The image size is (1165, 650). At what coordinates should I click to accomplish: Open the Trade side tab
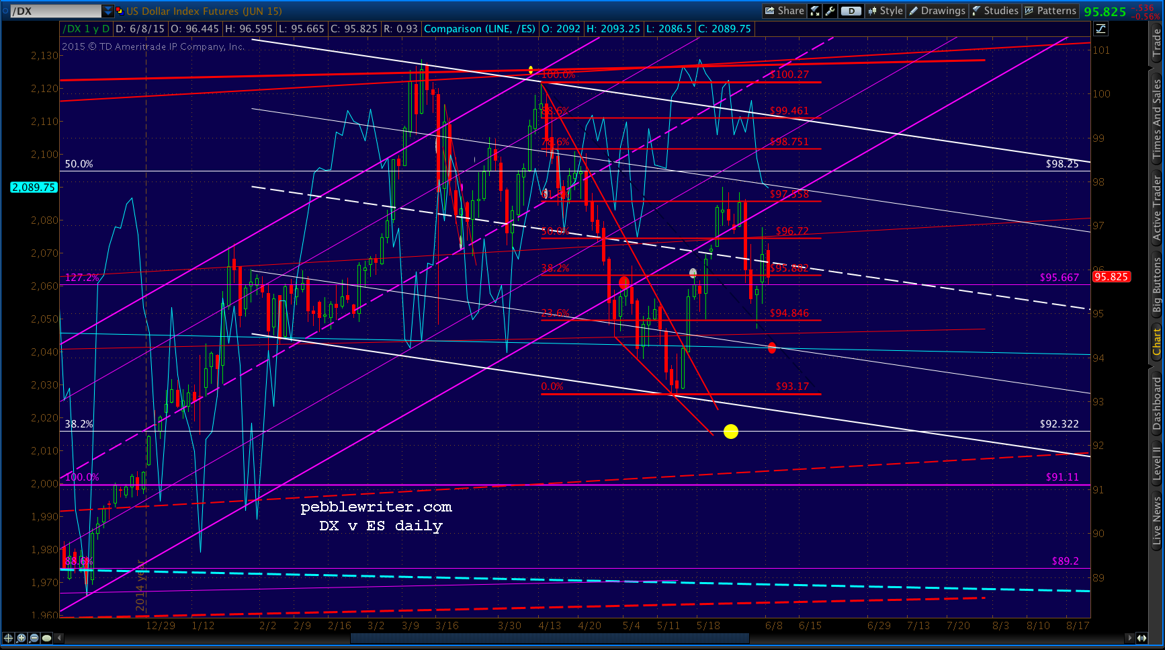[1156, 43]
